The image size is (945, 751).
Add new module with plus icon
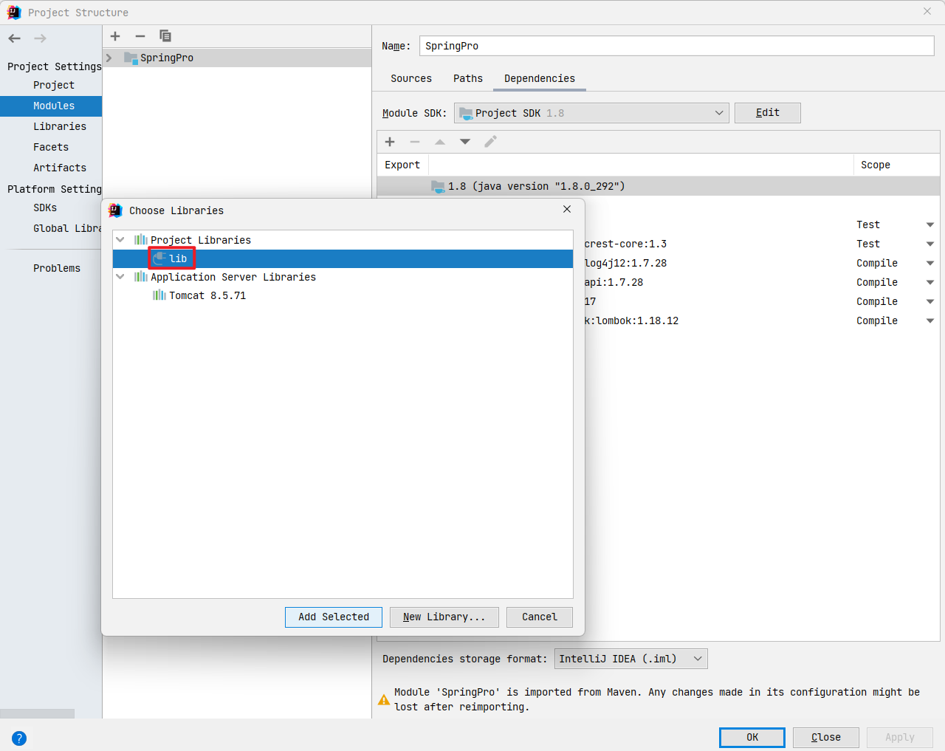[x=115, y=36]
